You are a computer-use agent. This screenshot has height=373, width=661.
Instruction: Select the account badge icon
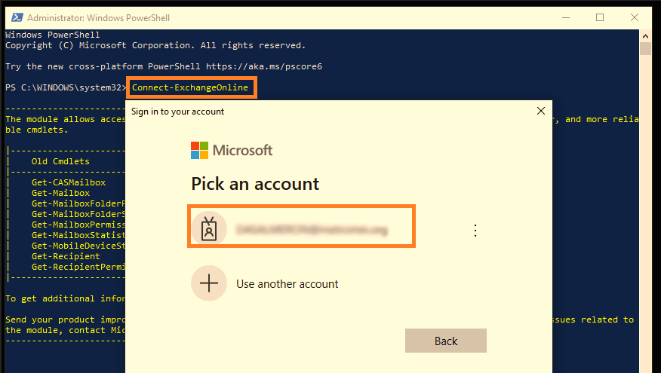coord(209,229)
